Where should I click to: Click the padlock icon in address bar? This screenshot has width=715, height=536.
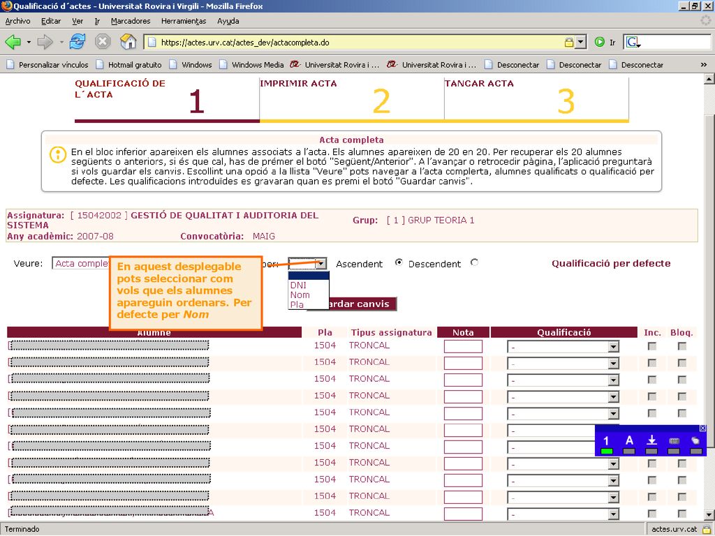tap(568, 43)
